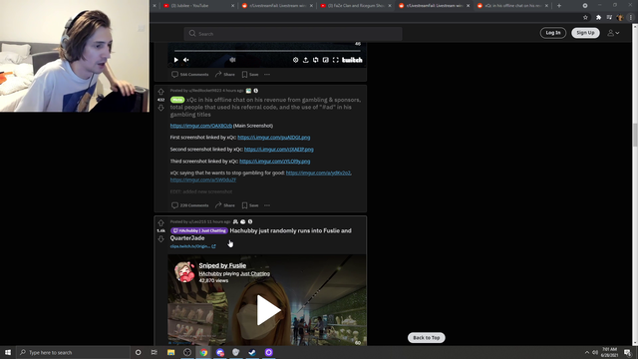Open the clips.twitch.tv source link

[192, 246]
